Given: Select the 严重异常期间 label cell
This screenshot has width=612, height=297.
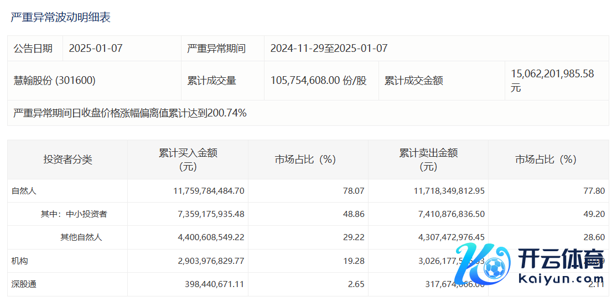Looking at the screenshot, I should (x=216, y=49).
